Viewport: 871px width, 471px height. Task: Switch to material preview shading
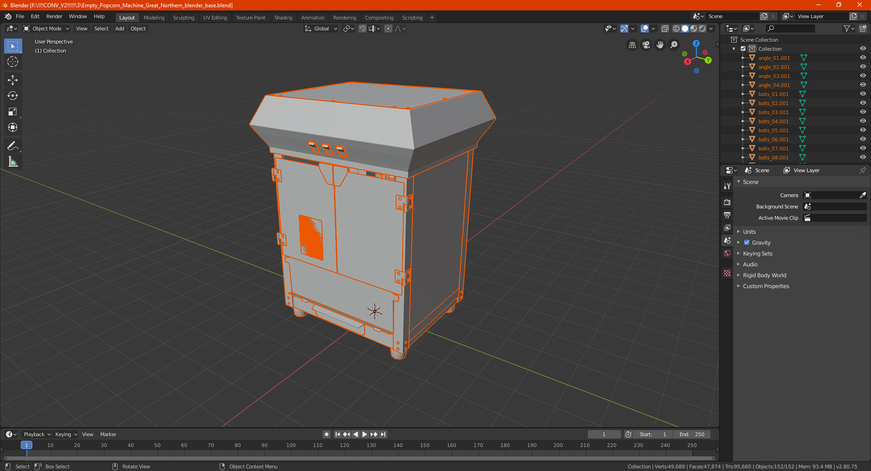click(x=694, y=29)
